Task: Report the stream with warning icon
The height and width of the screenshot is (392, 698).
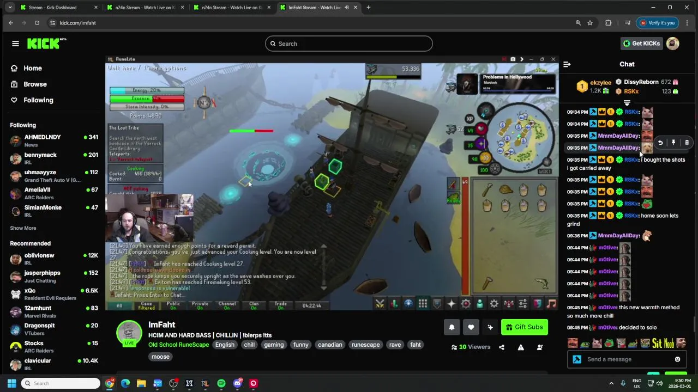Action: coord(521,347)
